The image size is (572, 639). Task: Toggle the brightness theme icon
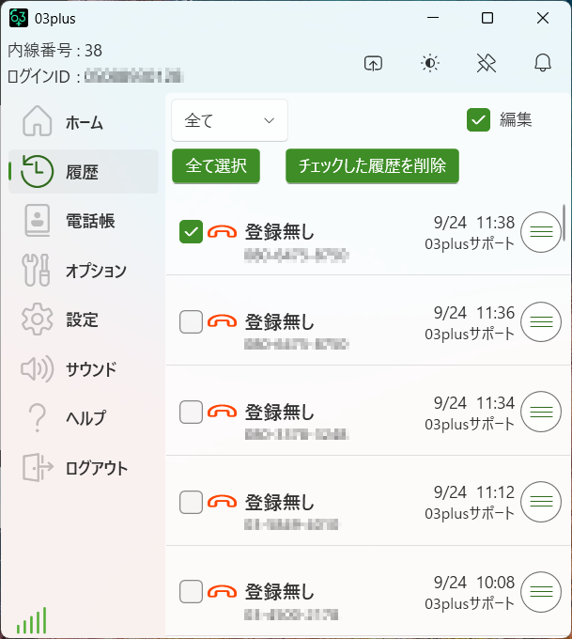point(429,64)
